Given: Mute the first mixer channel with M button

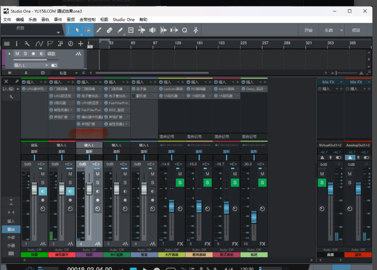Looking at the screenshot, I should tap(42, 174).
